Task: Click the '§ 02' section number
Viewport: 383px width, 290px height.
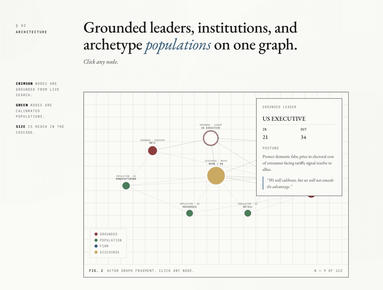Action: point(21,25)
